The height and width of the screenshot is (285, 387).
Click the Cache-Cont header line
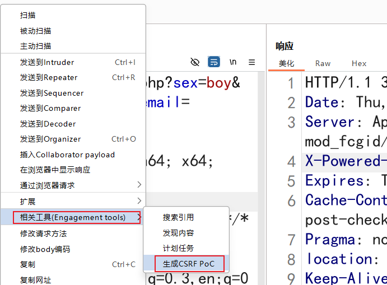coord(346,200)
